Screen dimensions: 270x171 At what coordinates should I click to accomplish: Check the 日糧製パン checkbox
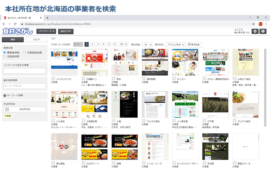tap(84, 79)
